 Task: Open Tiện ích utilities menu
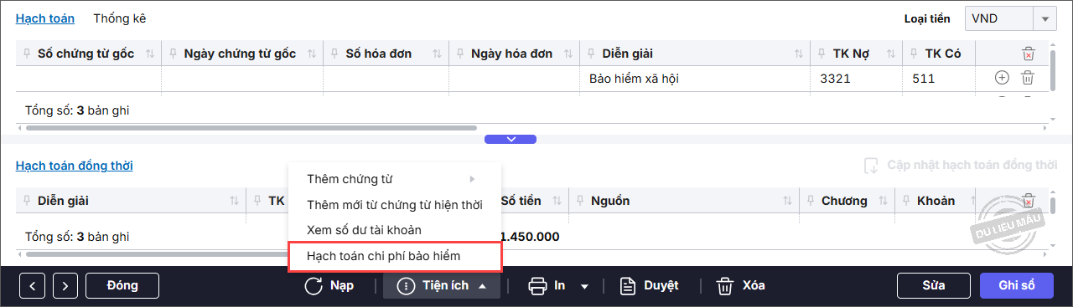tap(442, 286)
